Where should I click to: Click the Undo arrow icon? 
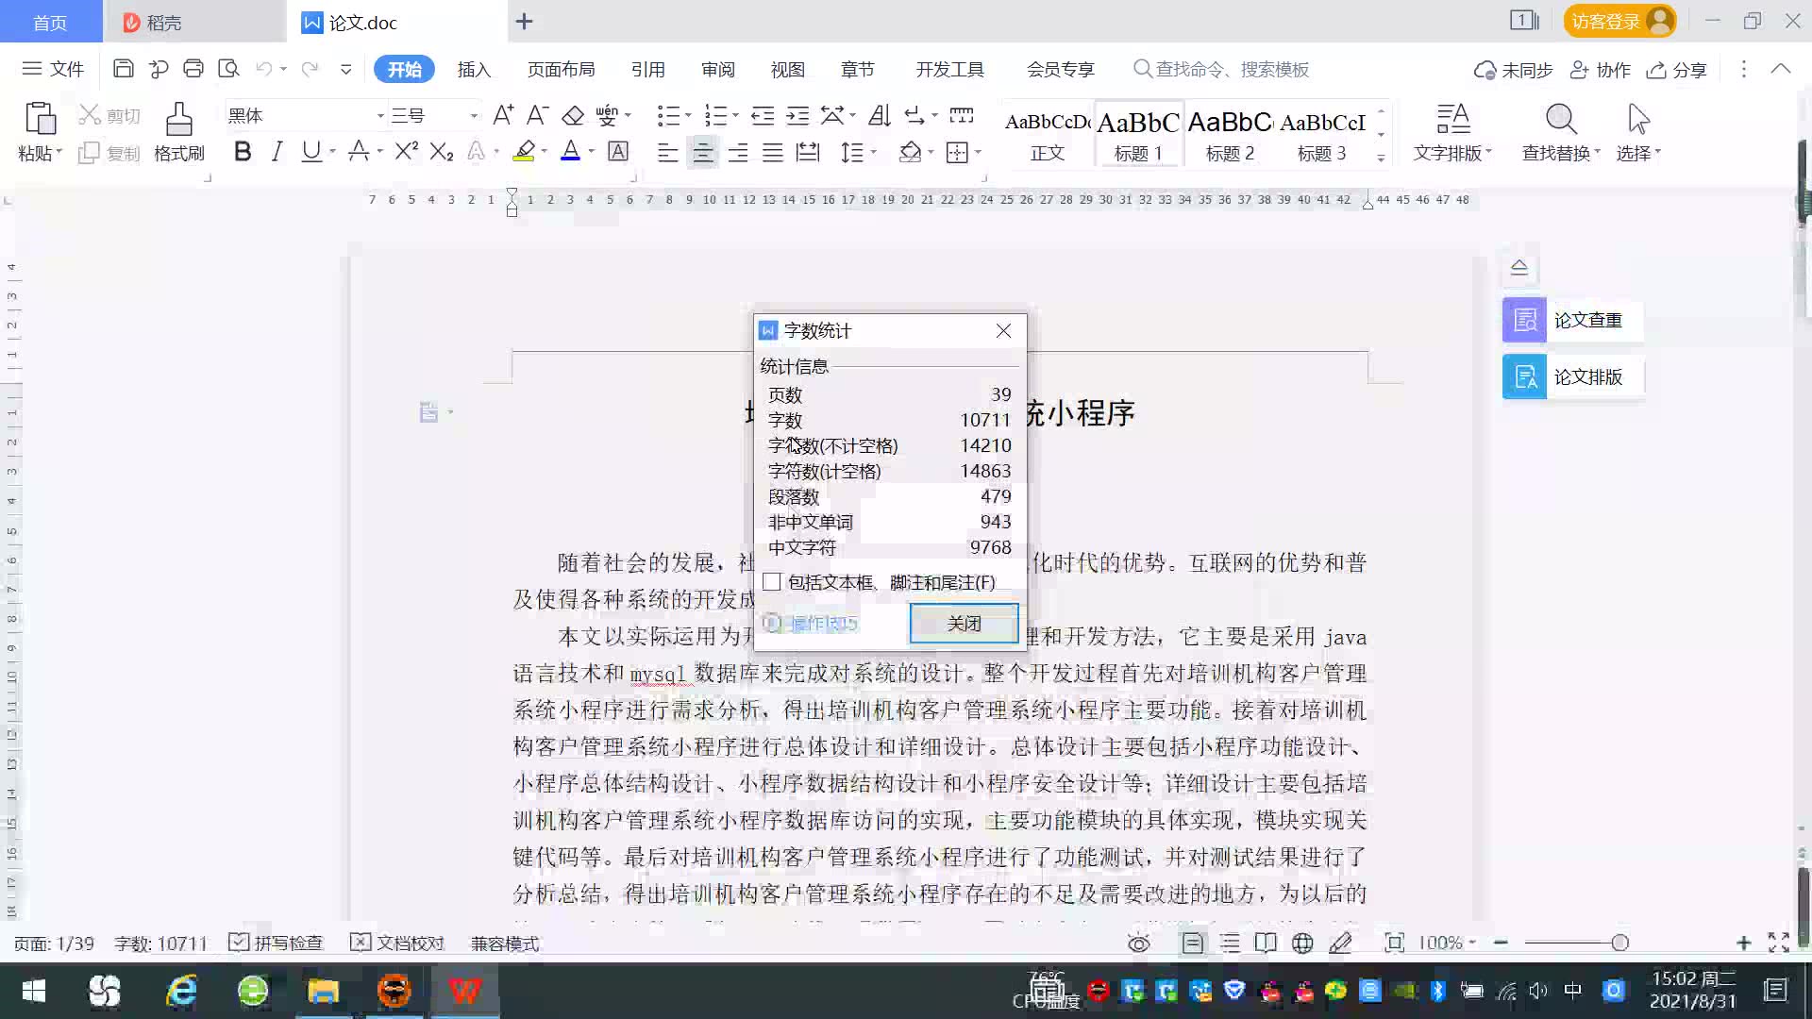point(264,69)
